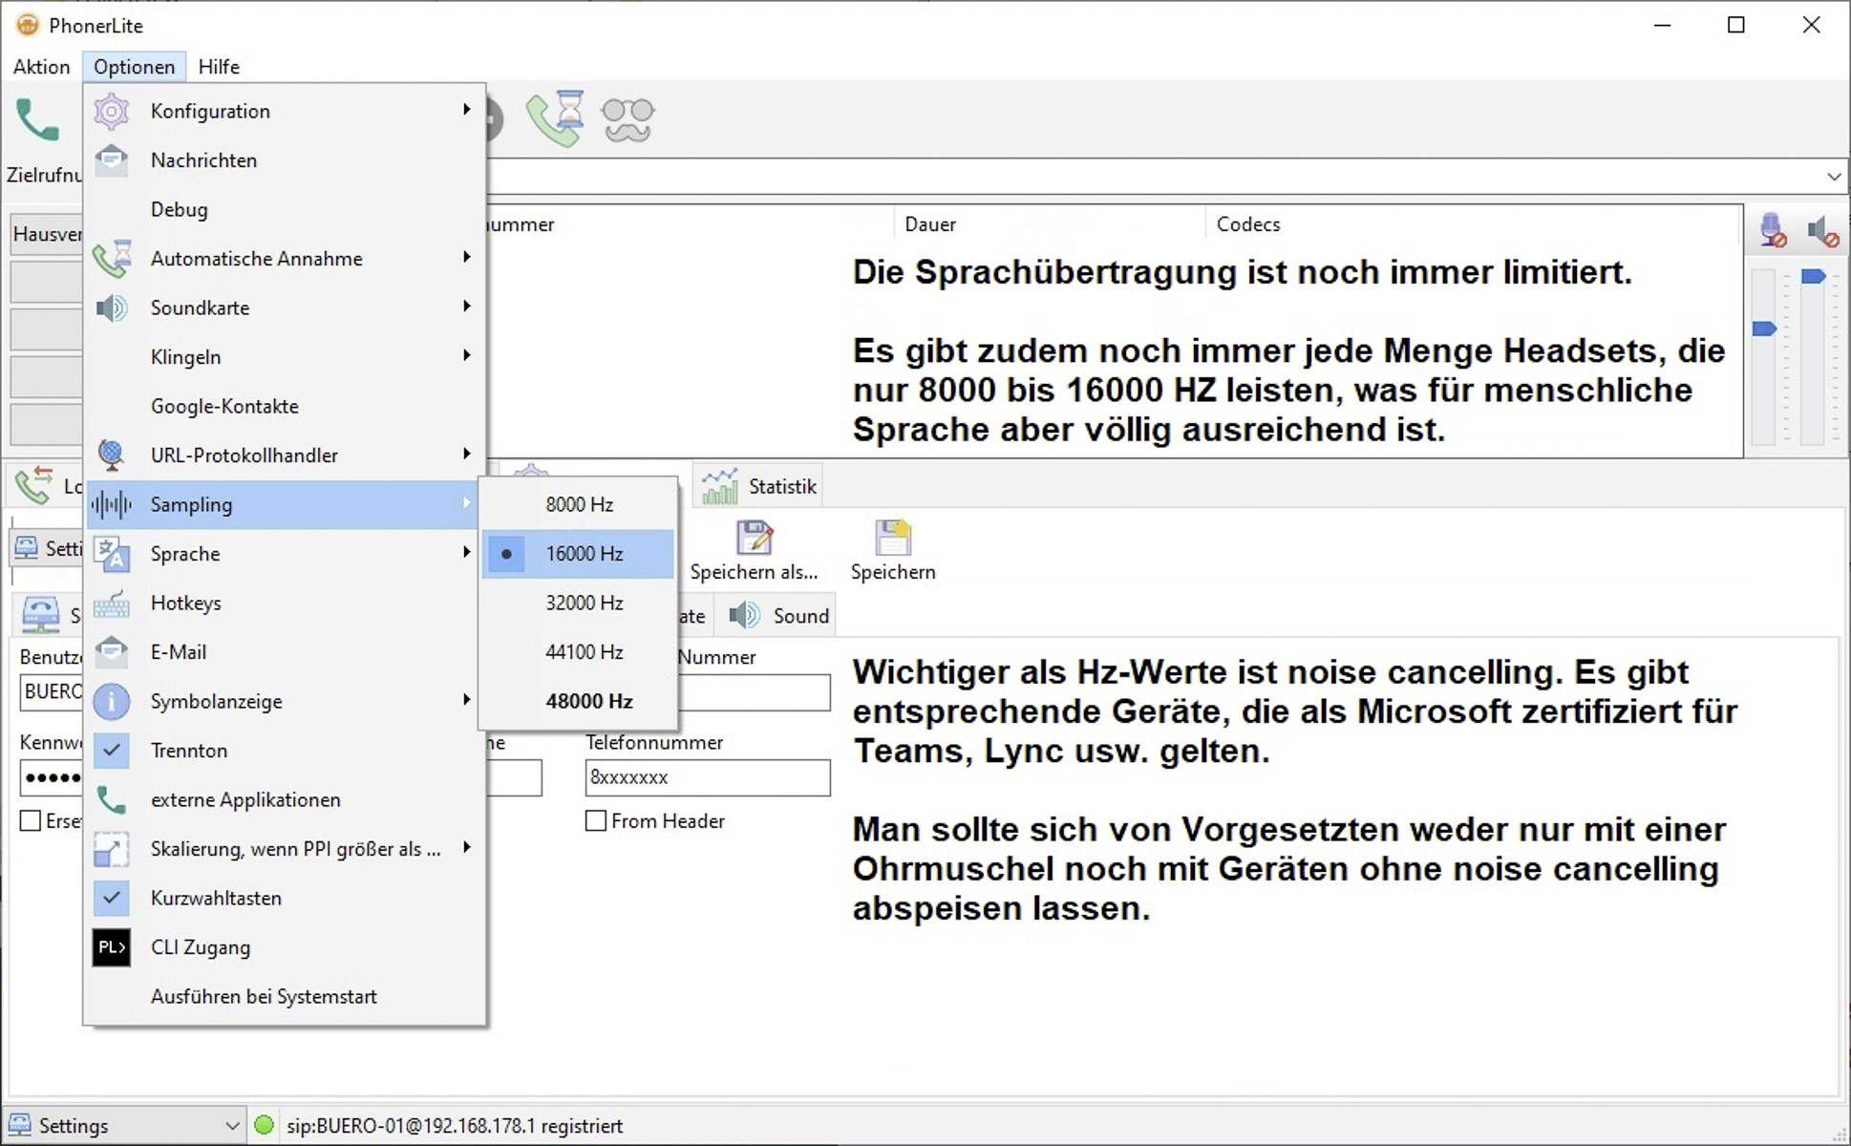Mute the microphone icon
This screenshot has width=1851, height=1146.
[1773, 230]
